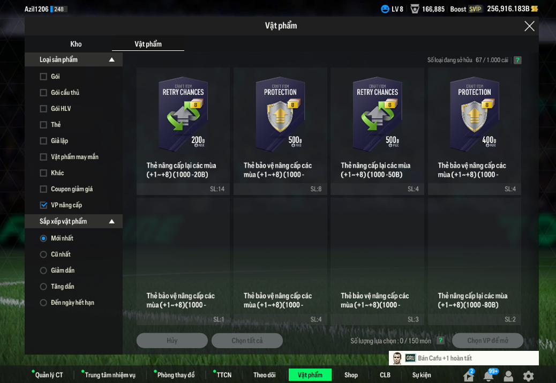Select the Retry Chances 200B card

click(x=183, y=131)
